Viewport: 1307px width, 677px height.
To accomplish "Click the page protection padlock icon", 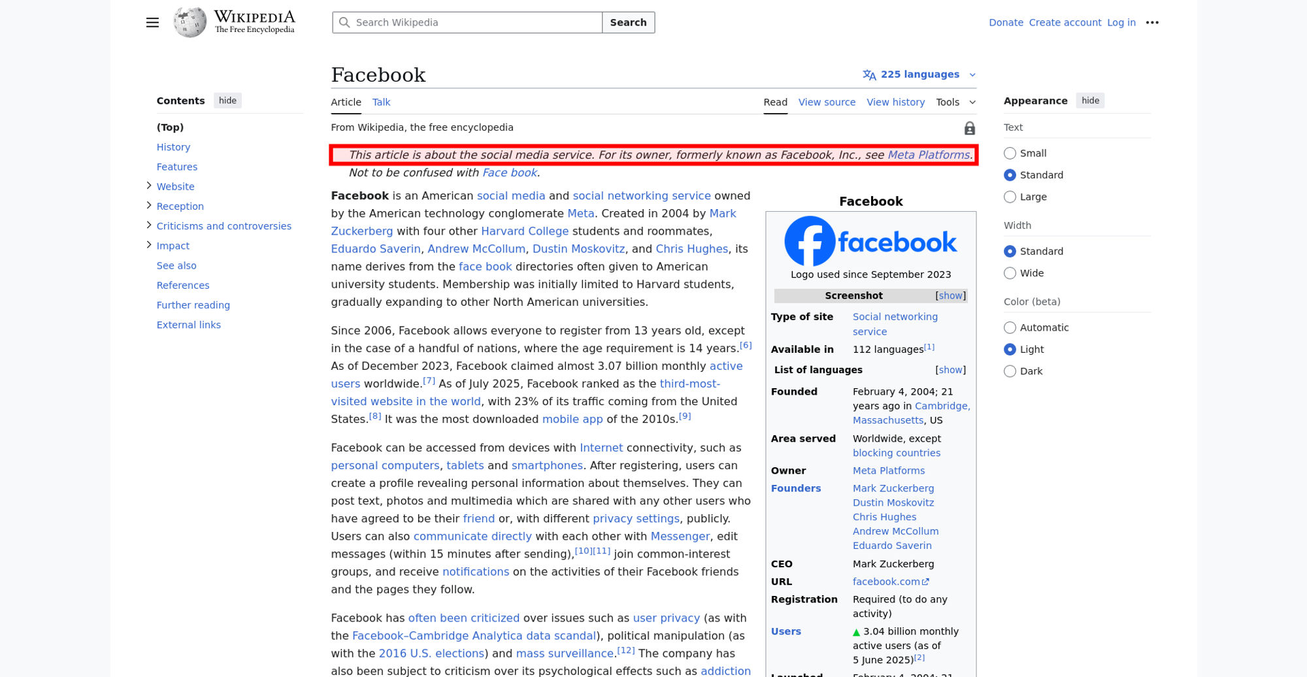I will pos(969,128).
